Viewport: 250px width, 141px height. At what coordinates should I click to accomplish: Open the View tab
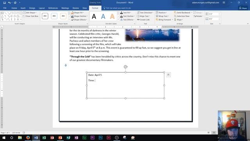(85, 8)
